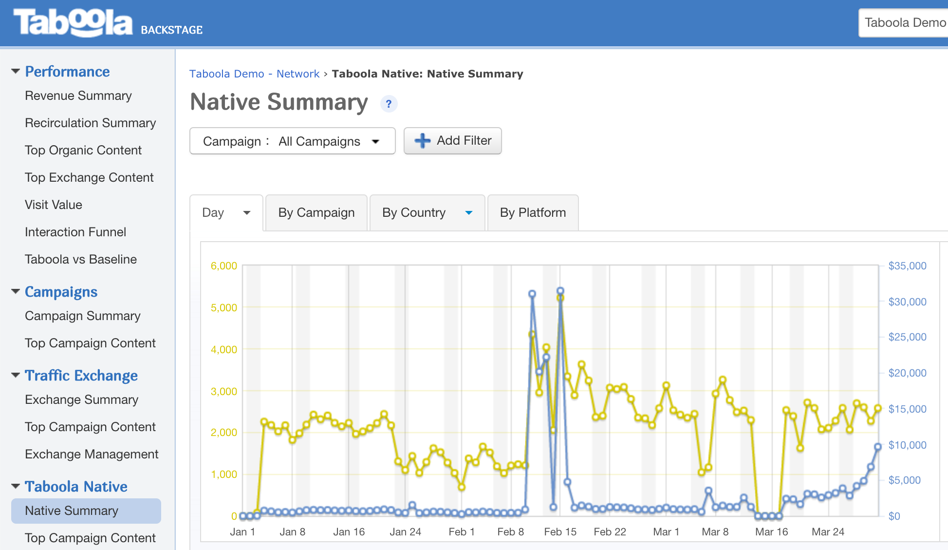948x550 pixels.
Task: Open the Day tab dropdown arrow
Action: tap(247, 213)
